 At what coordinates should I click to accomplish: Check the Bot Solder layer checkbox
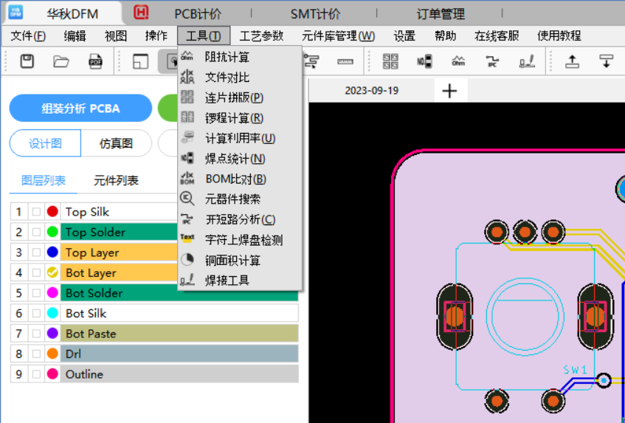point(36,293)
